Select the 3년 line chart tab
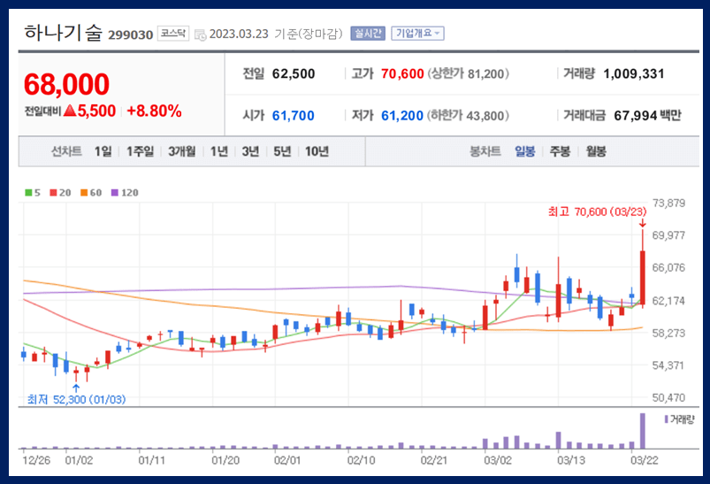The width and height of the screenshot is (710, 484). point(250,151)
